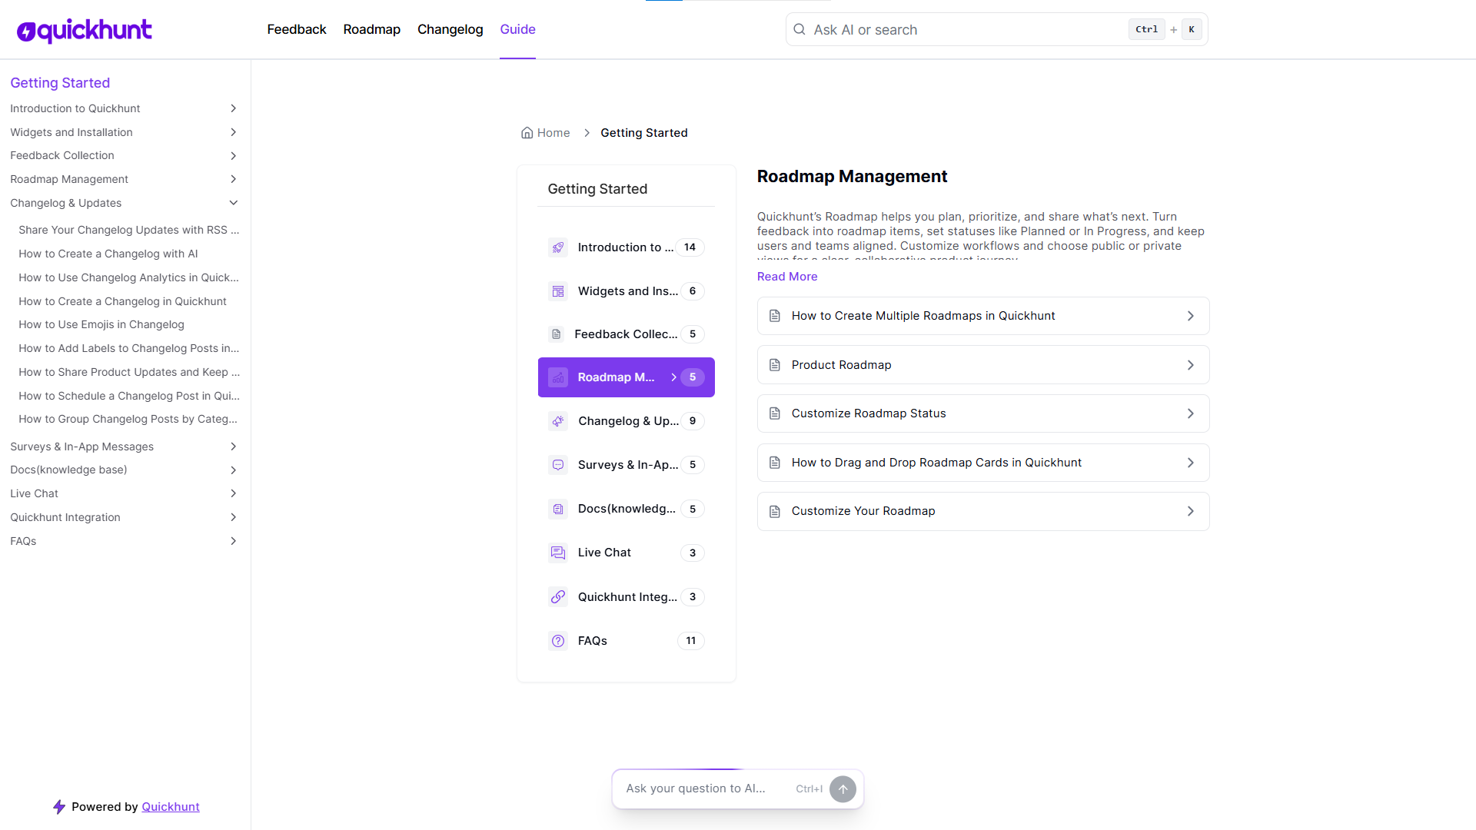This screenshot has height=830, width=1476.
Task: Expand Introduction to Quickhunt in sidebar
Action: point(233,108)
